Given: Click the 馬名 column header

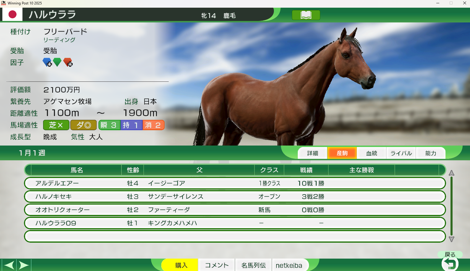Looking at the screenshot, I should tap(77, 170).
